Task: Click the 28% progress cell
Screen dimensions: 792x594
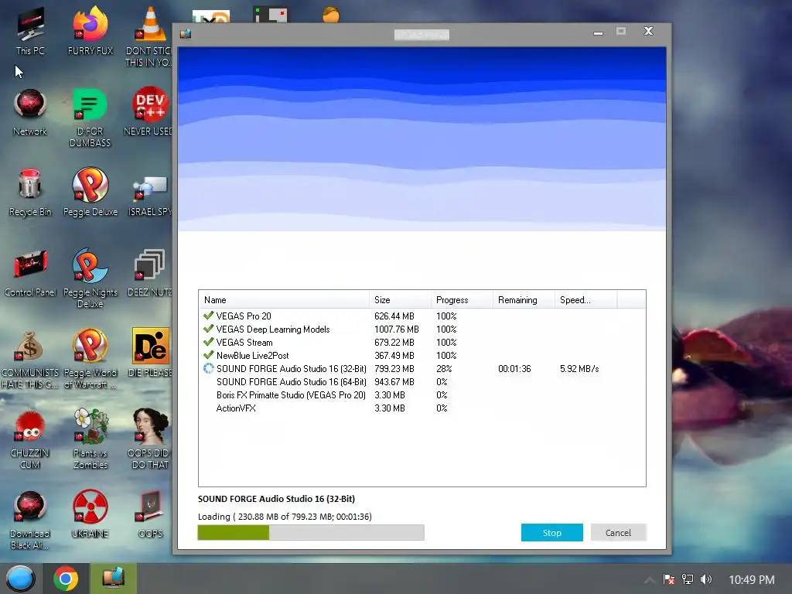Action: coord(444,369)
